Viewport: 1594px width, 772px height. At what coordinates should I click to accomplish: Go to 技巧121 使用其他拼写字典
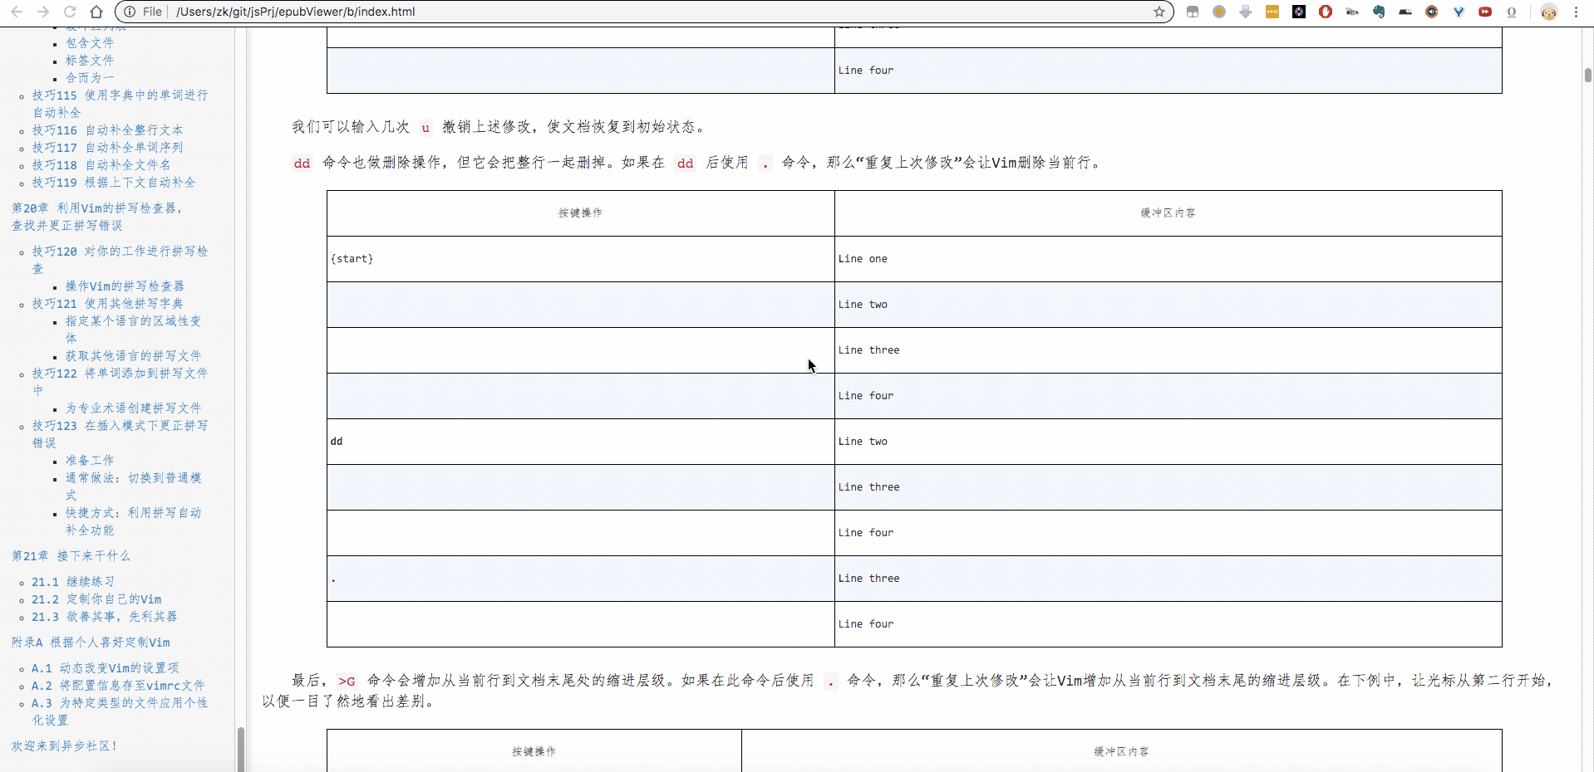coord(107,304)
